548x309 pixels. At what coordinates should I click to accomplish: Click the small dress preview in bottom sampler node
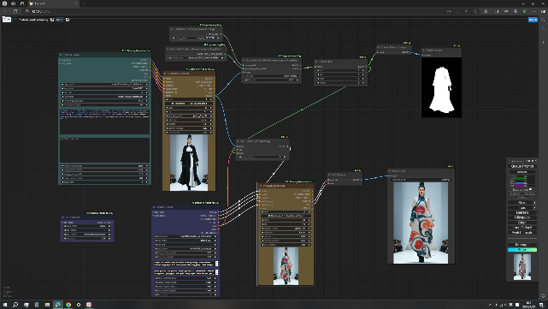286,266
